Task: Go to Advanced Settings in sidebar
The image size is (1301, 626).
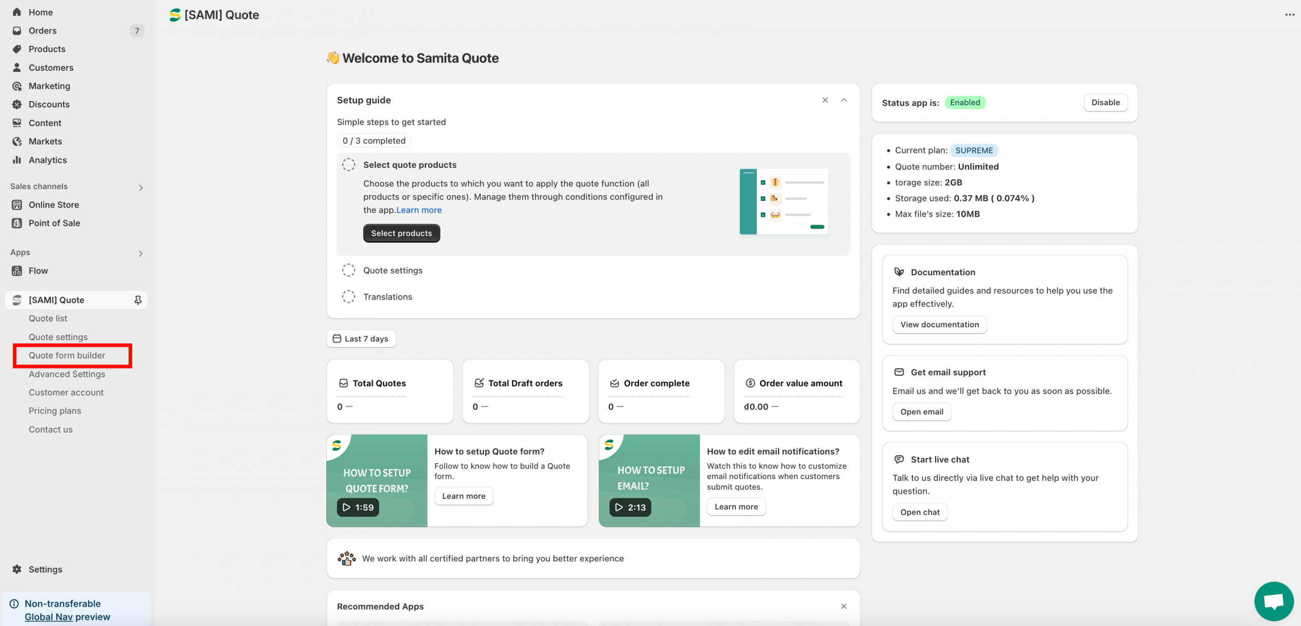Action: tap(67, 374)
